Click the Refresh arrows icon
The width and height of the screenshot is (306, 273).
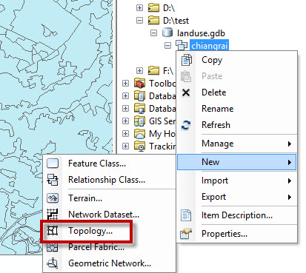point(186,125)
